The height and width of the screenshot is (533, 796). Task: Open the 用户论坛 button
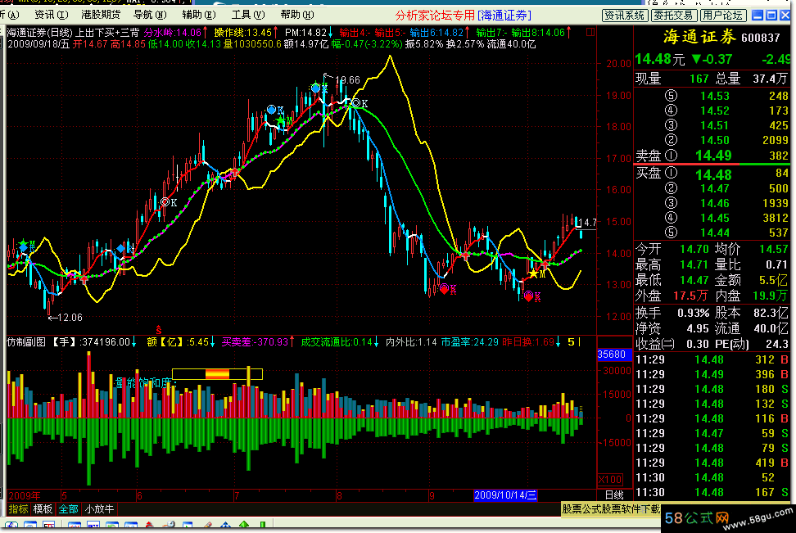721,16
